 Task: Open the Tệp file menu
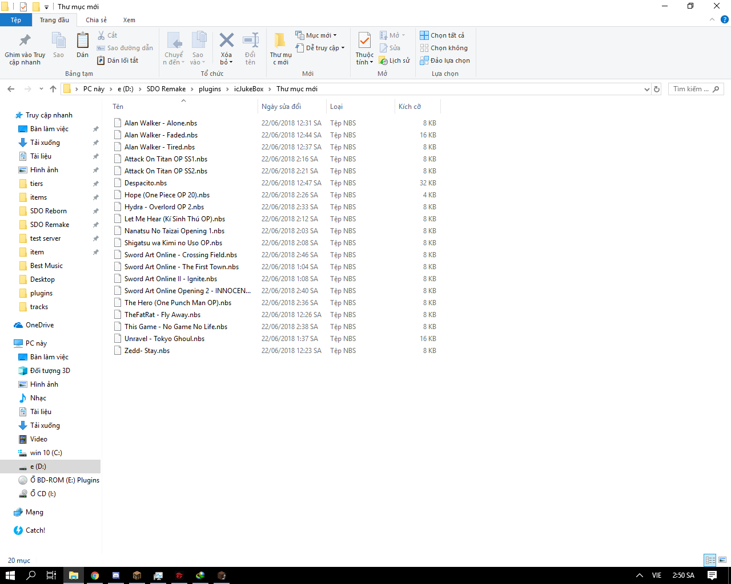click(16, 20)
